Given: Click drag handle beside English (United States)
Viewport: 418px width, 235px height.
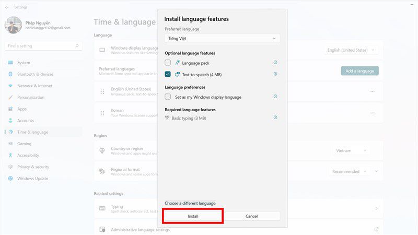Looking at the screenshot, I should (102, 92).
